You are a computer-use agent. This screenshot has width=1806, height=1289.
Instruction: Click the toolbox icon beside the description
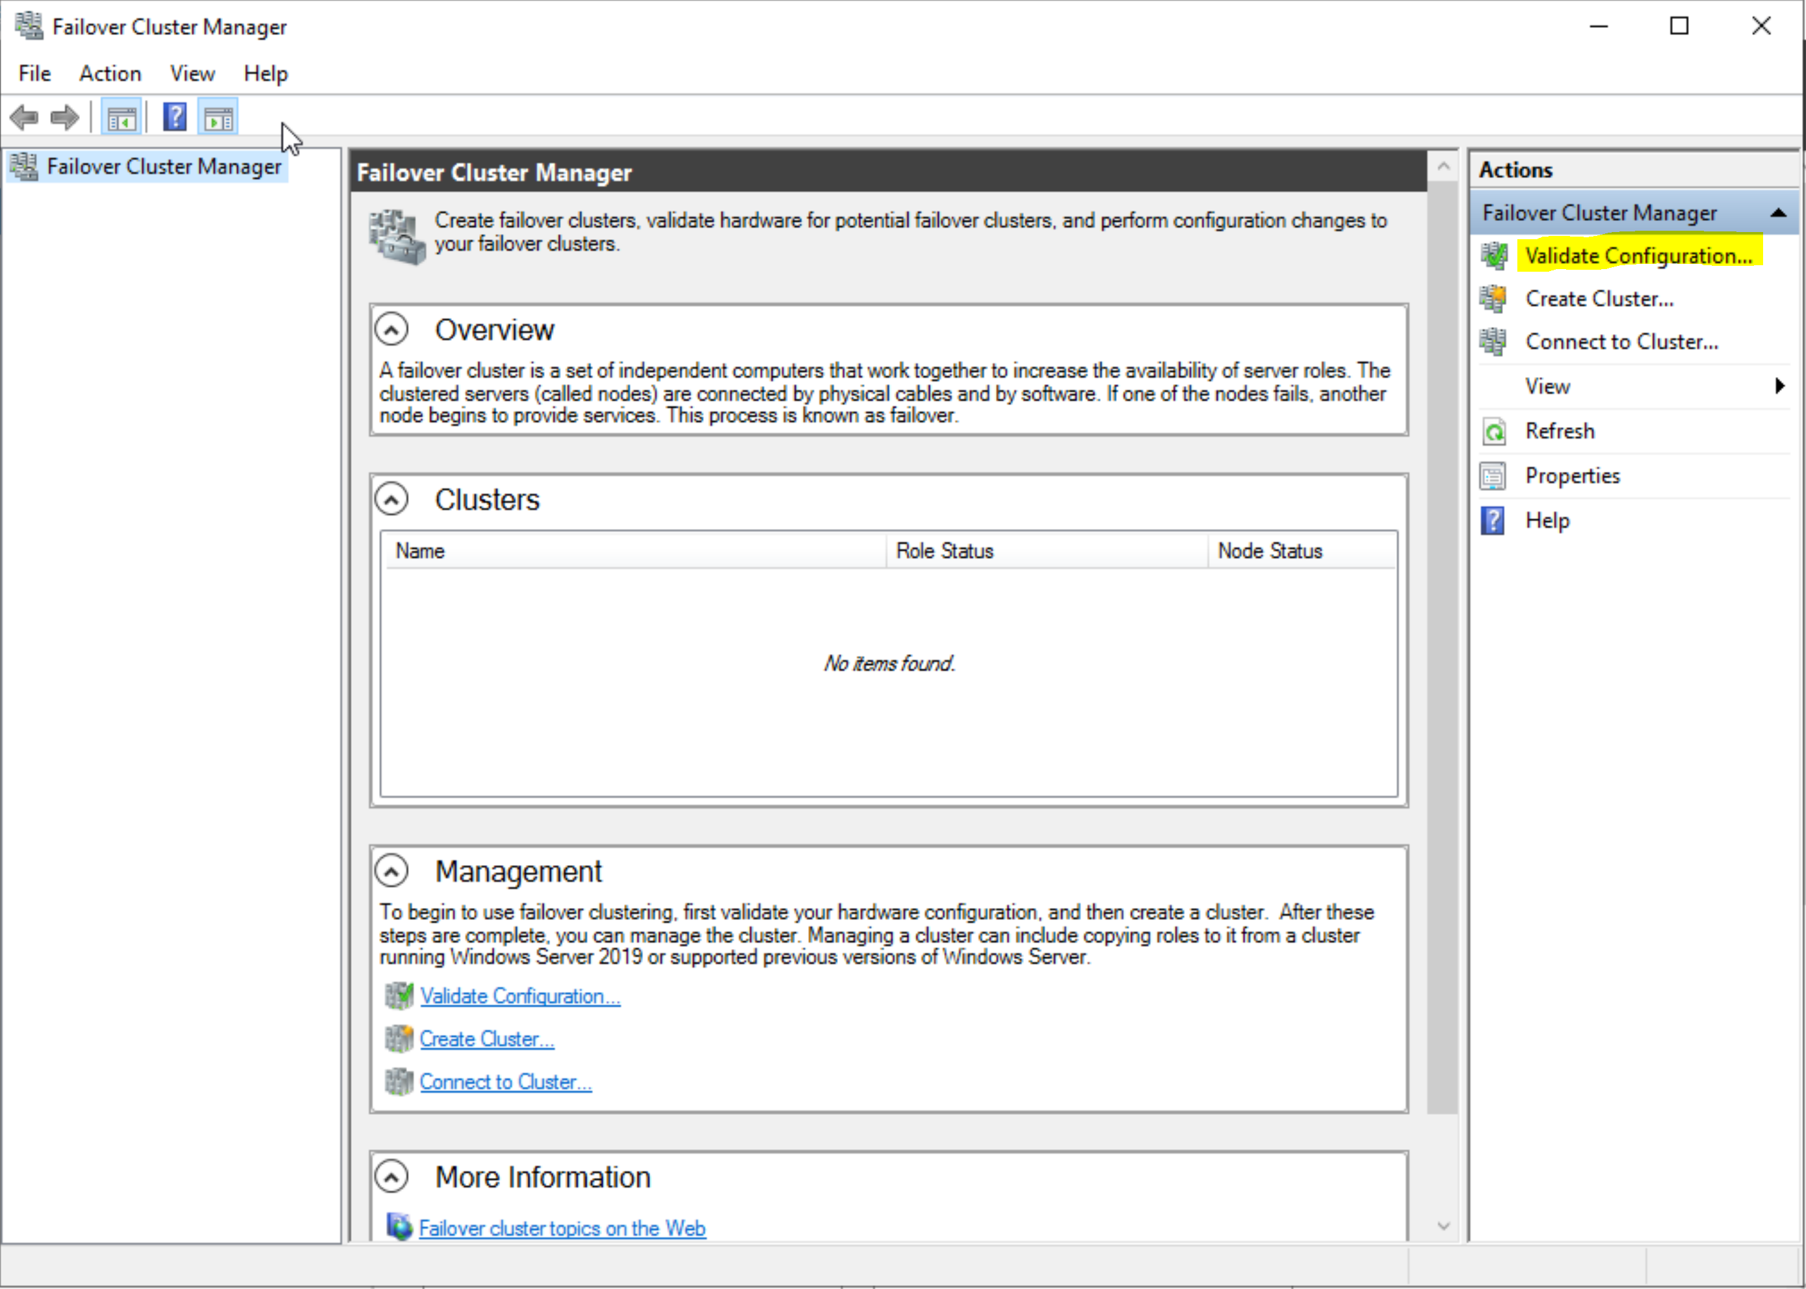tap(398, 237)
